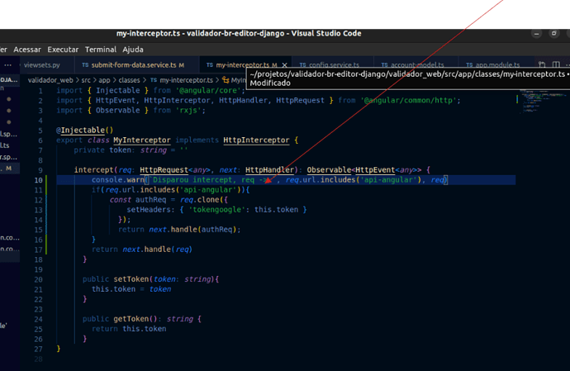Click 'tokengoogle' string on line 13
Image resolution: width=570 pixels, height=371 pixels.
point(216,210)
